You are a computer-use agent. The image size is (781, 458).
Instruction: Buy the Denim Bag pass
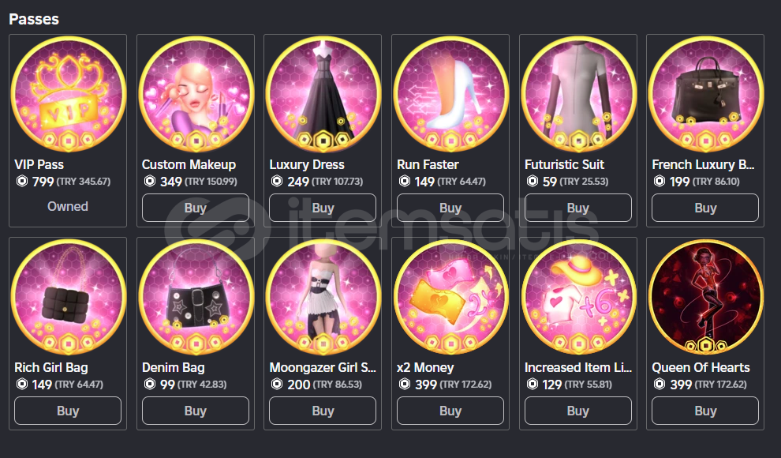[196, 411]
